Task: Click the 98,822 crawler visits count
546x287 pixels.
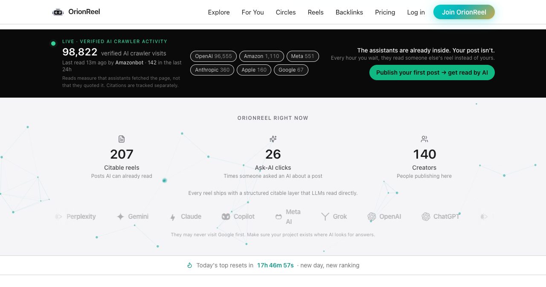Action: pyautogui.click(x=80, y=52)
